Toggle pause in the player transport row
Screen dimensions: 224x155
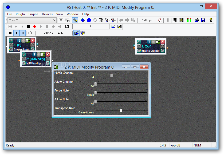pos(23,33)
